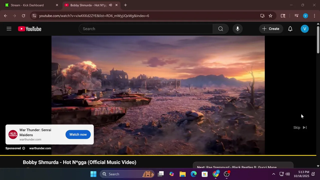The image size is (320, 180).
Task: Reload the current page
Action: [23, 16]
